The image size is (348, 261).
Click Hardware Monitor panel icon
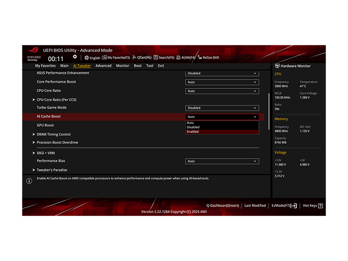(x=277, y=66)
